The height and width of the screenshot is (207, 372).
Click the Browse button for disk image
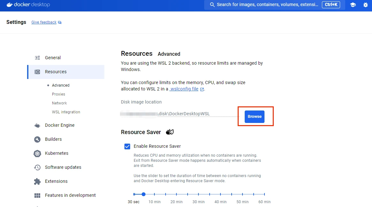[x=255, y=117]
